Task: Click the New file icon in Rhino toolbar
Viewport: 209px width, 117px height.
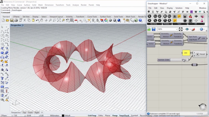Action: pos(3,20)
